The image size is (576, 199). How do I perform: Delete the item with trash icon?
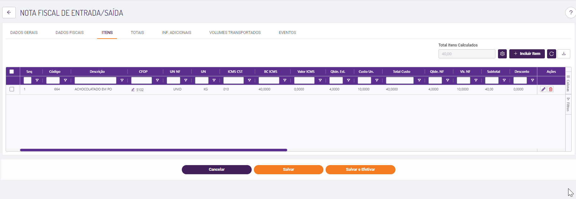click(551, 89)
